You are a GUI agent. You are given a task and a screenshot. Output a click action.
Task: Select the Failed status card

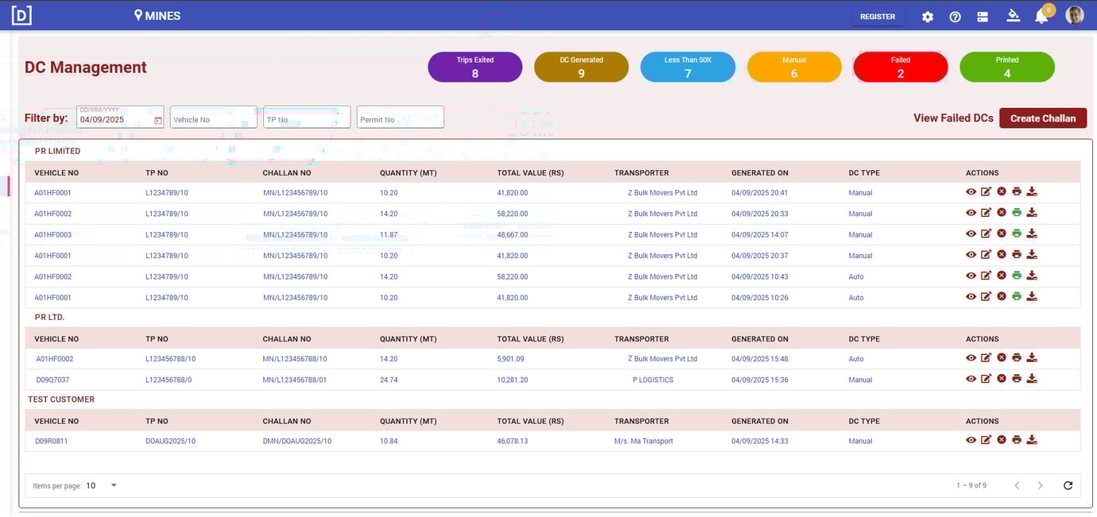point(900,67)
